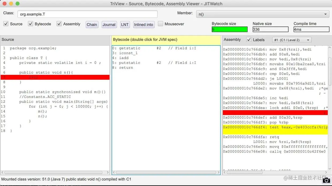Select source line 'public static void n(){'
Screen dimensions: 332x186
click(x=46, y=72)
